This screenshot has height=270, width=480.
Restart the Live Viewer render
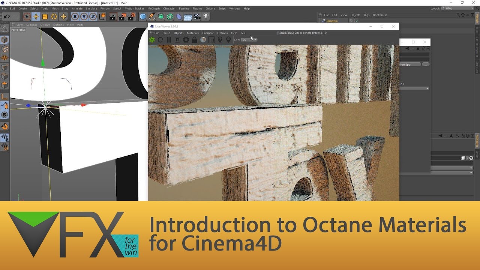(x=160, y=40)
